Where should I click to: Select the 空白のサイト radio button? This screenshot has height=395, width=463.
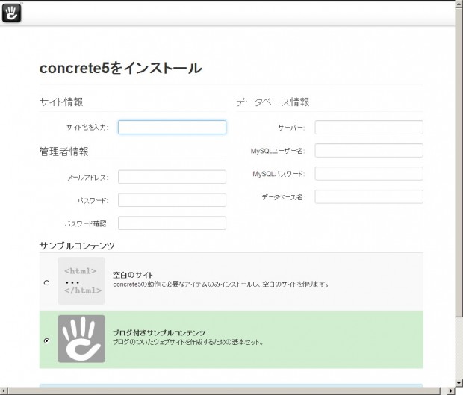pos(46,282)
